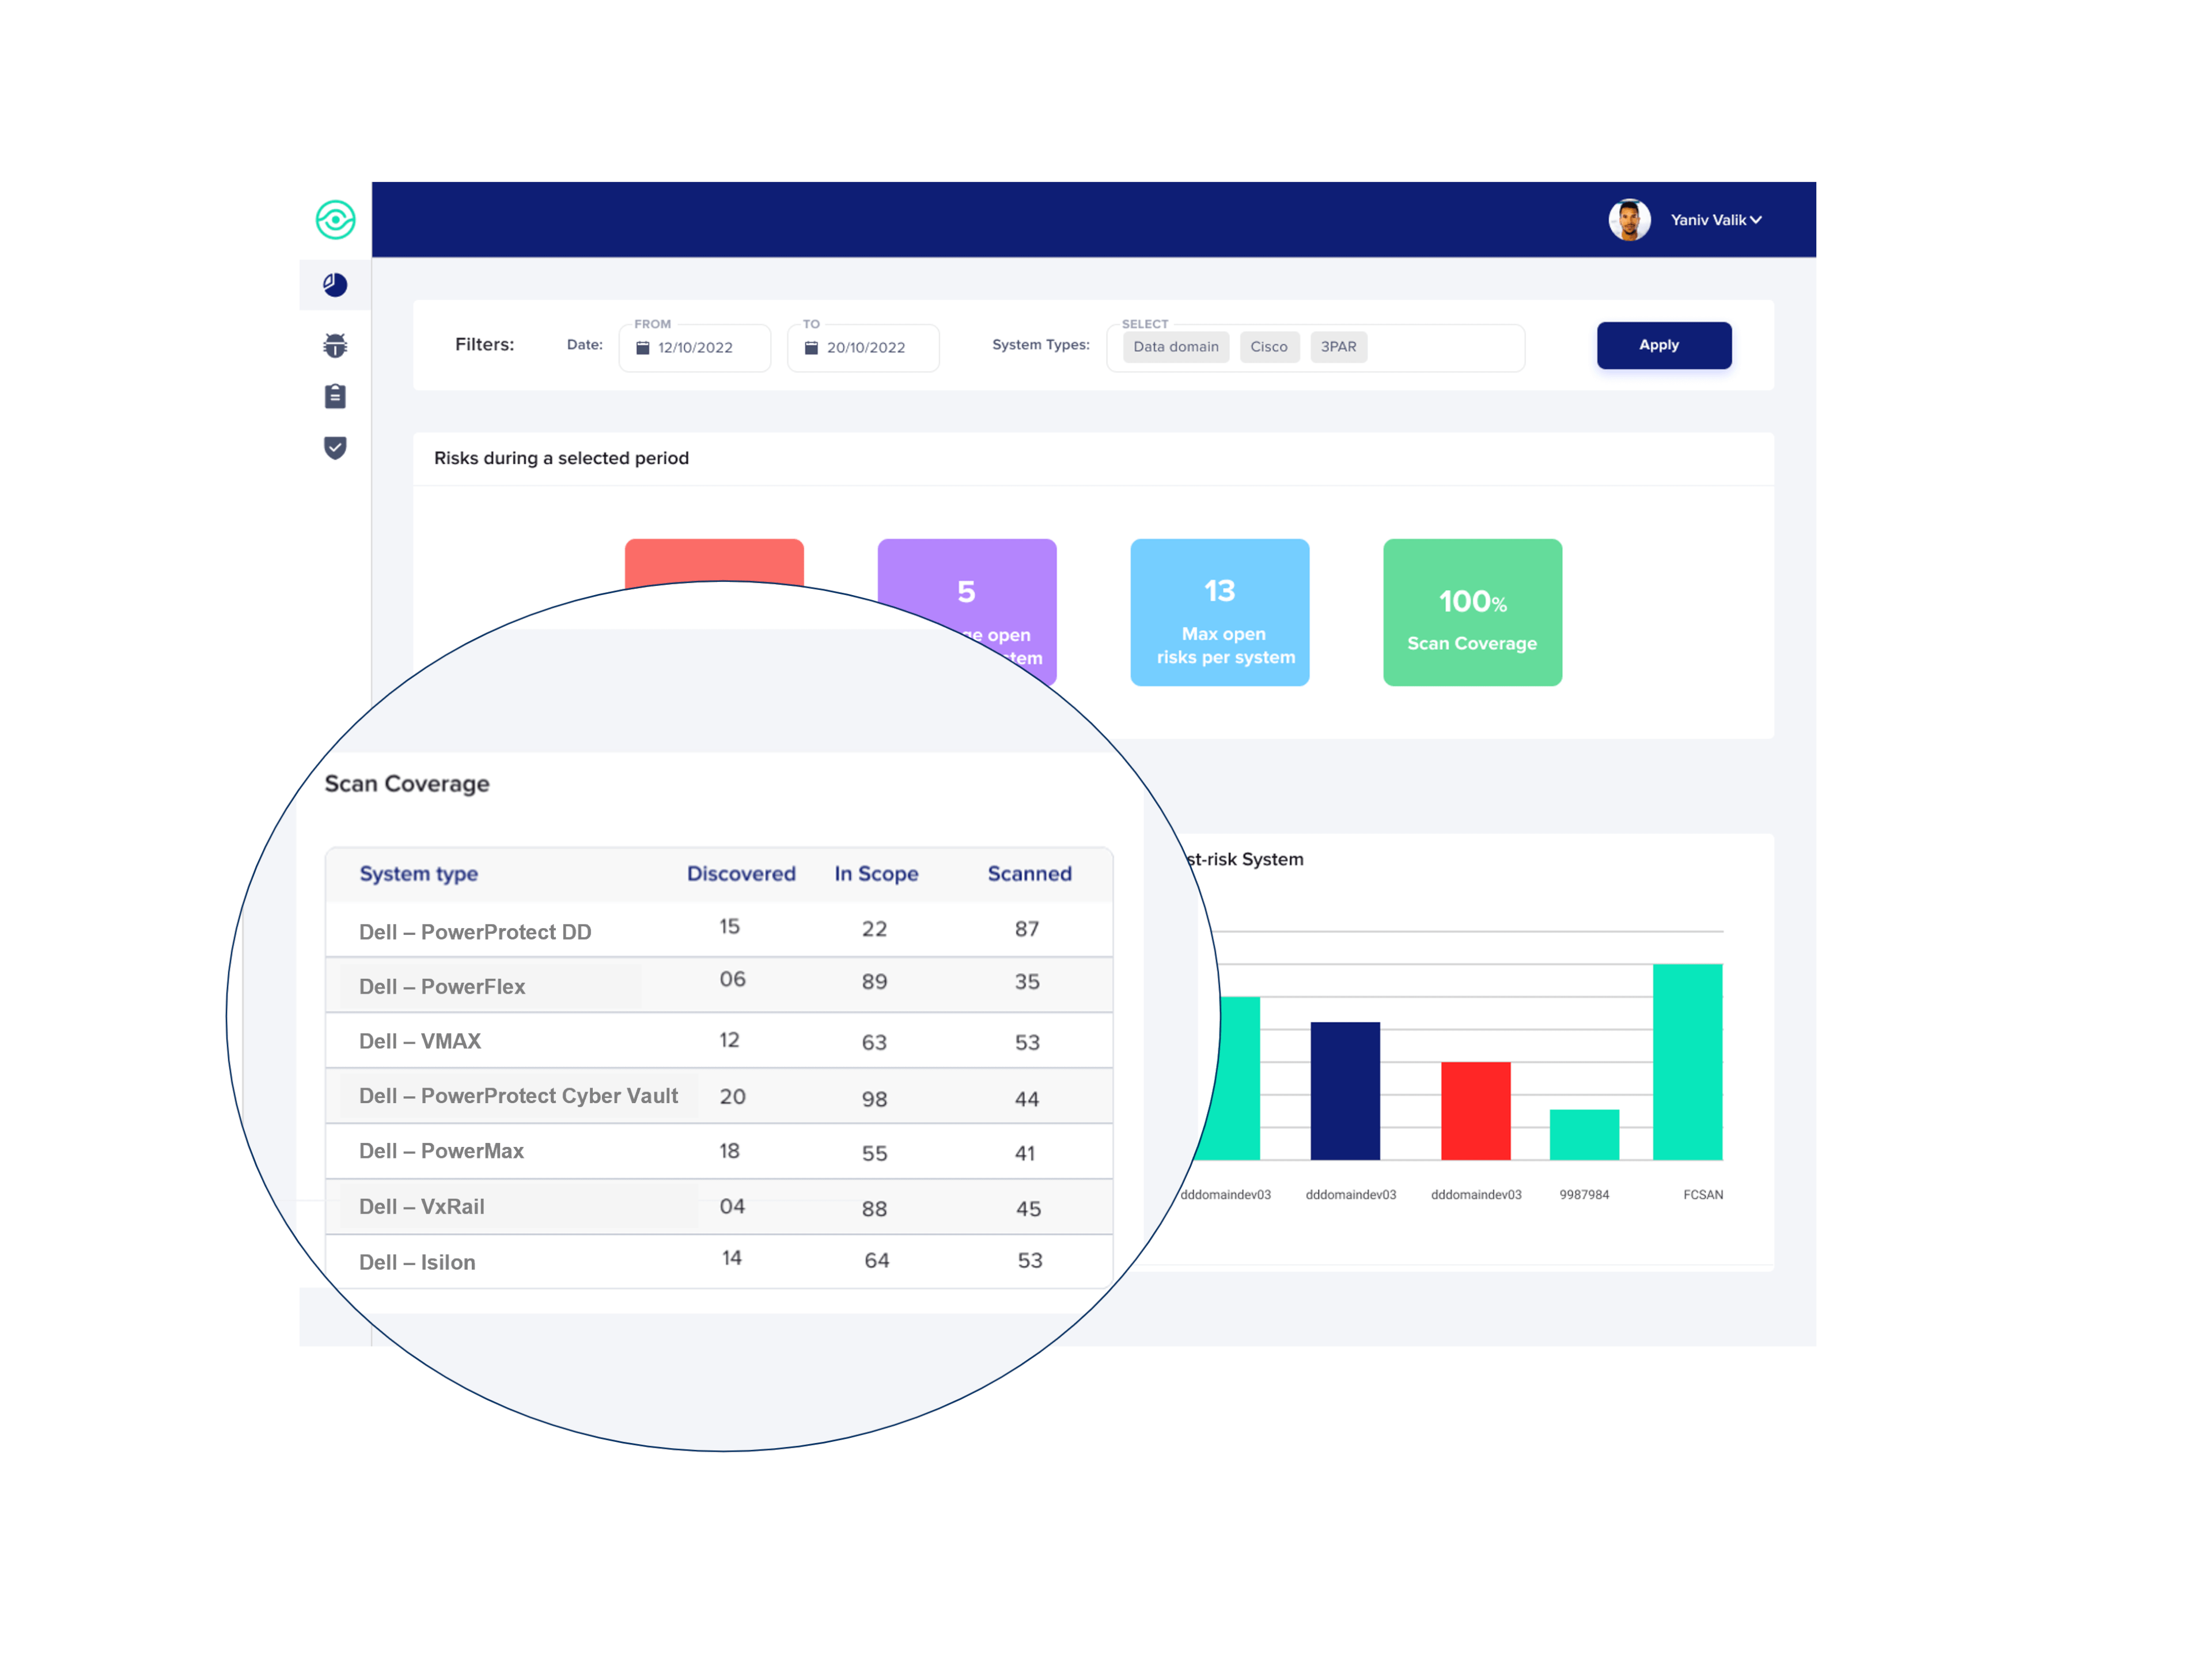Sort table by Scanned column header
The image size is (2212, 1655).
tap(1029, 873)
